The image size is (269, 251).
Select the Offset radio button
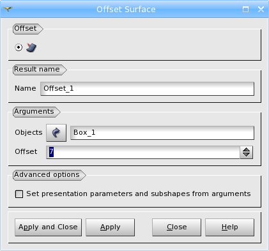pos(19,47)
